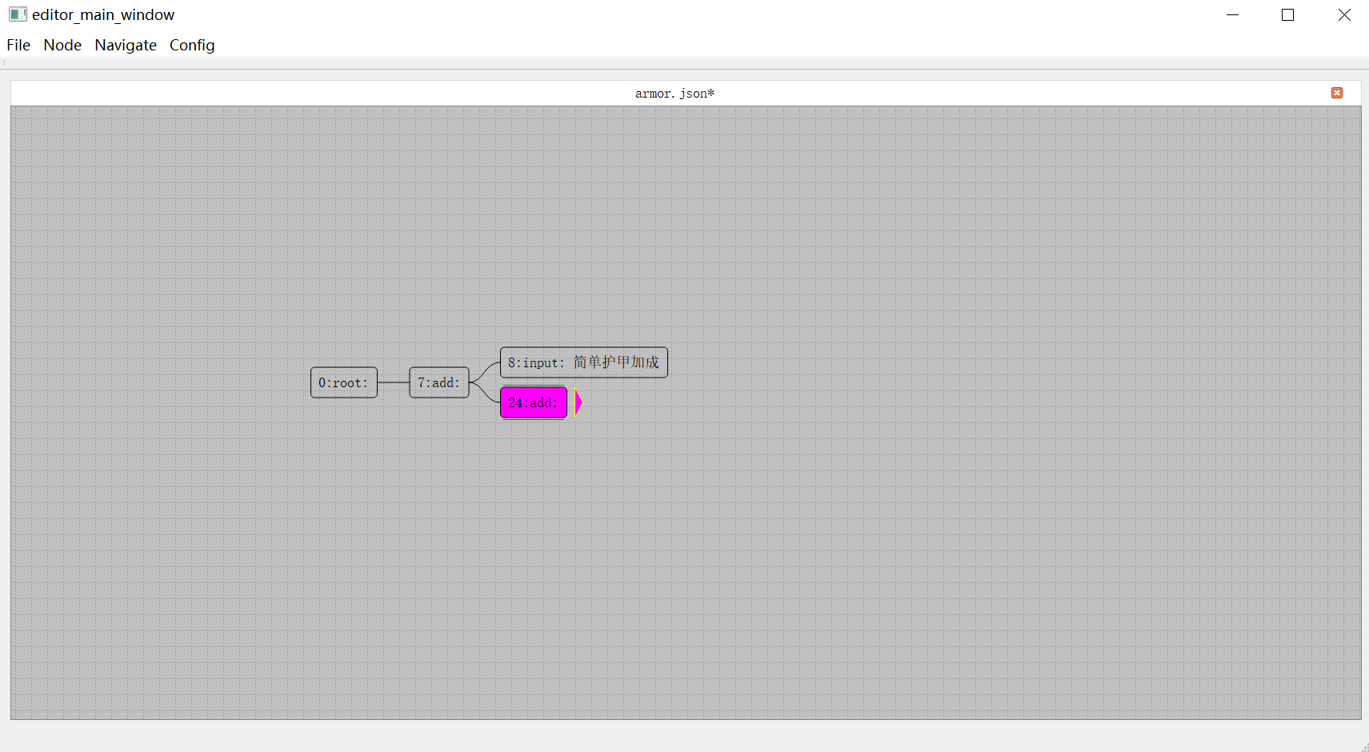Click the curve linking 7:add to 8:input
Image resolution: width=1369 pixels, height=752 pixels.
point(484,370)
